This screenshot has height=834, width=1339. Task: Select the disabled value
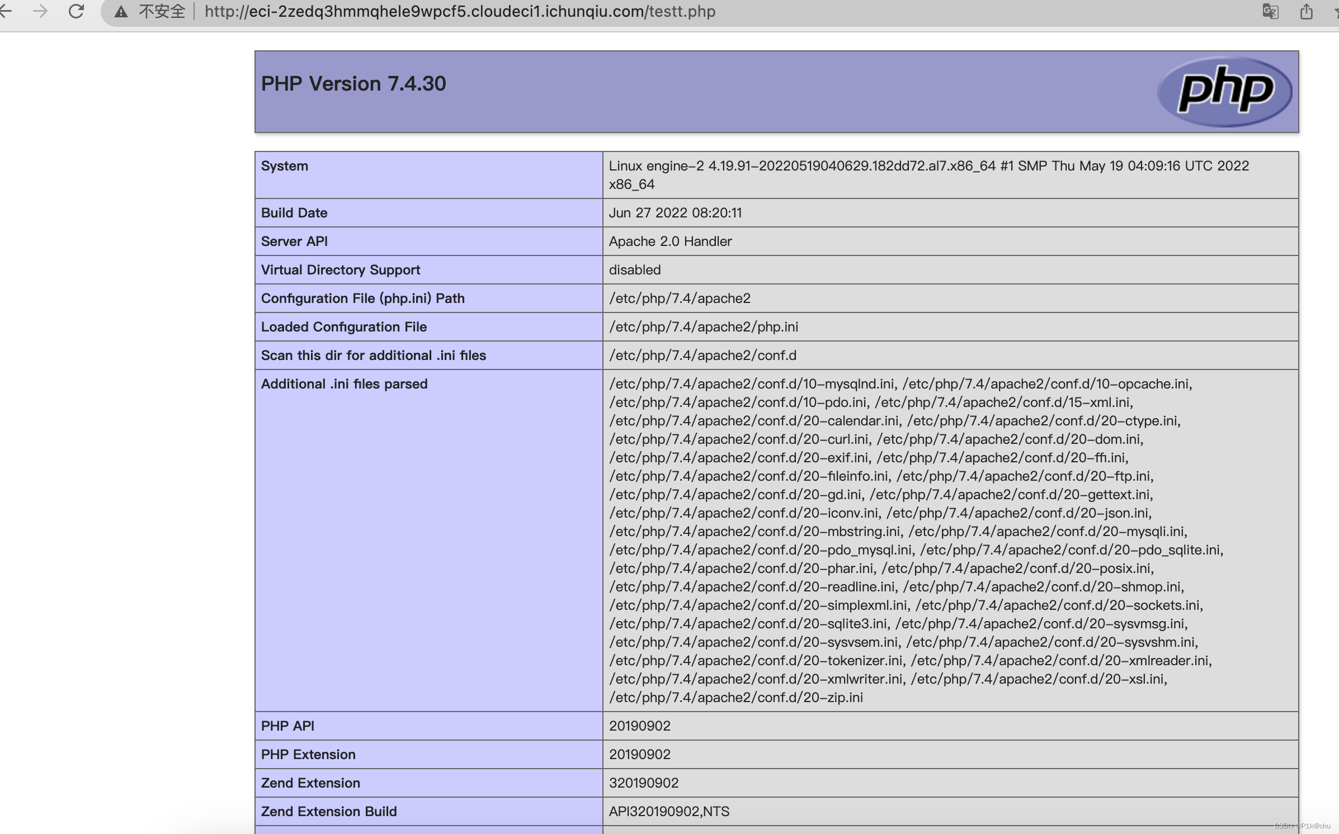click(x=635, y=270)
